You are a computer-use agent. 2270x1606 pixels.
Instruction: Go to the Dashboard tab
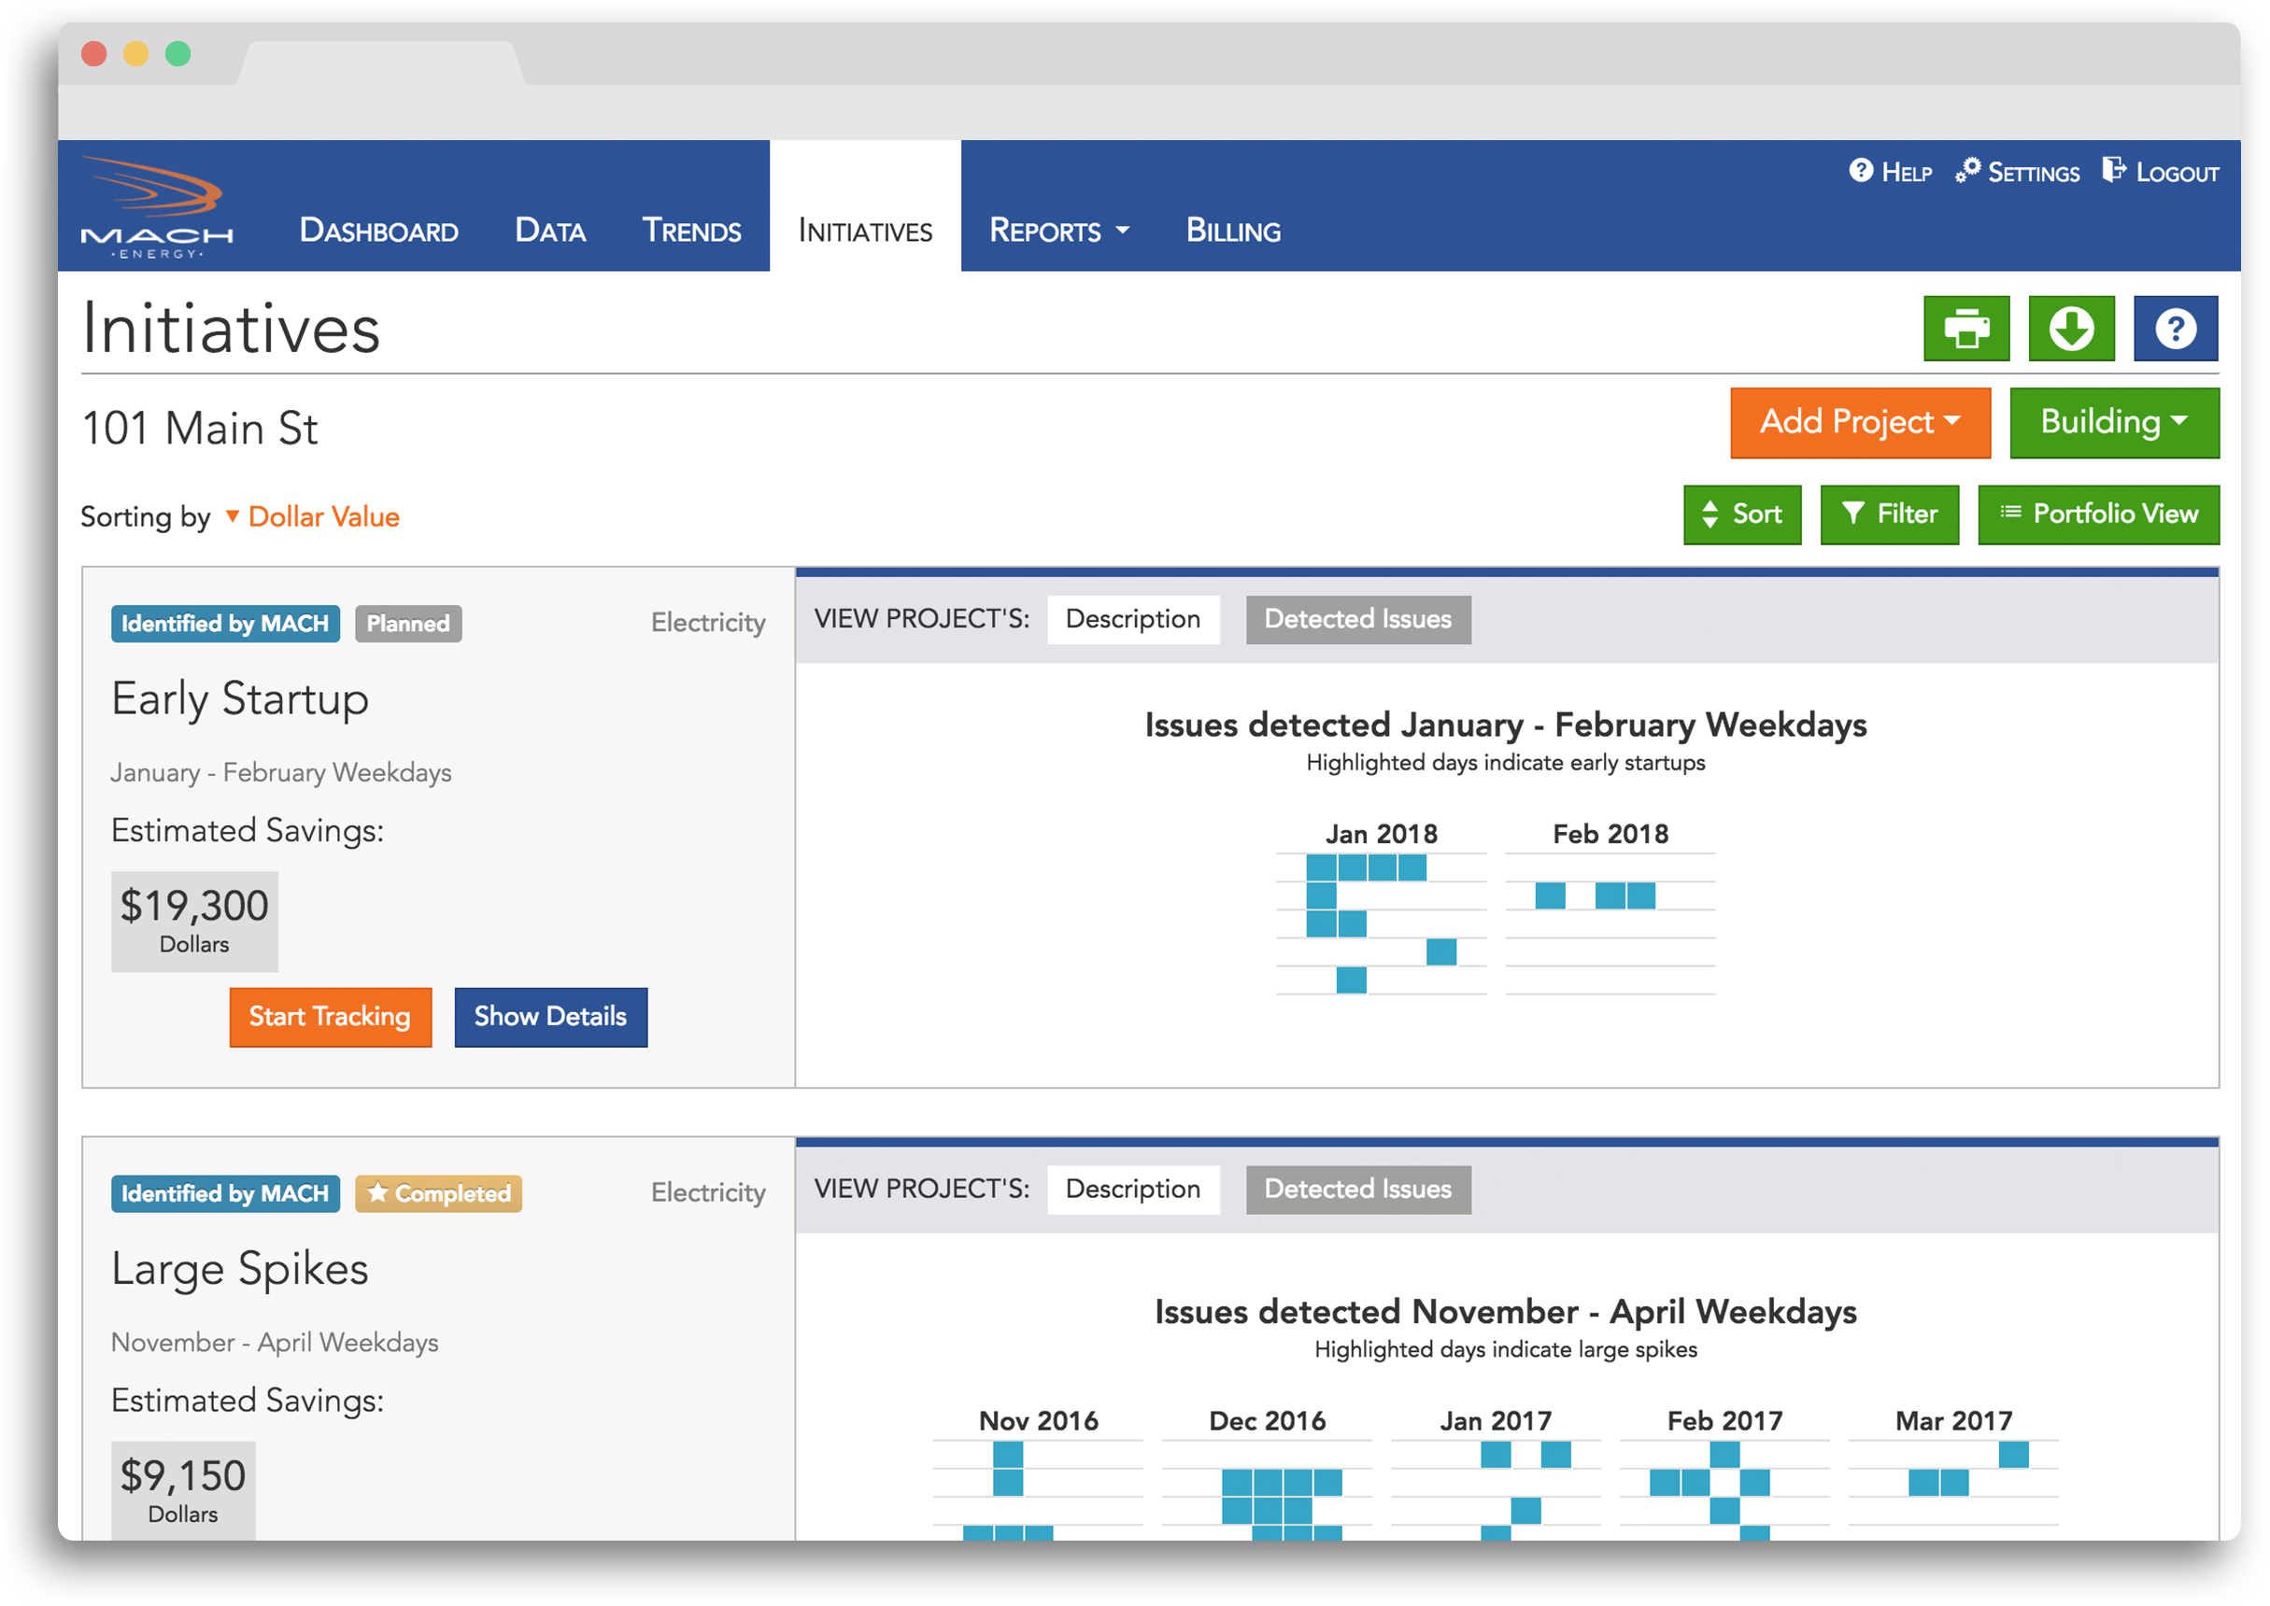pos(379,231)
